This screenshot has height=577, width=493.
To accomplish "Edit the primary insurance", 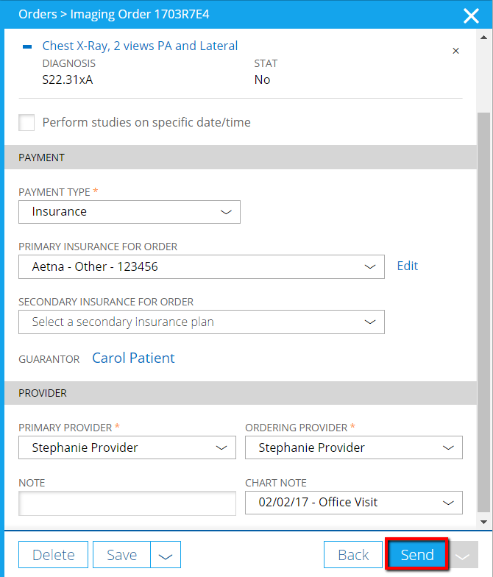I will click(408, 266).
